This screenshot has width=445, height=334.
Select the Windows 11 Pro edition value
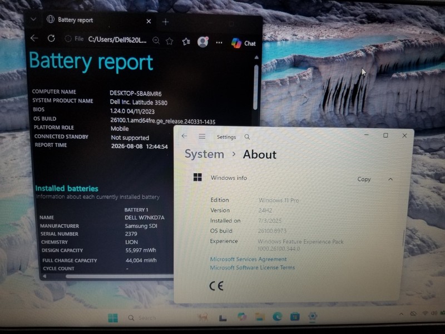[279, 200]
